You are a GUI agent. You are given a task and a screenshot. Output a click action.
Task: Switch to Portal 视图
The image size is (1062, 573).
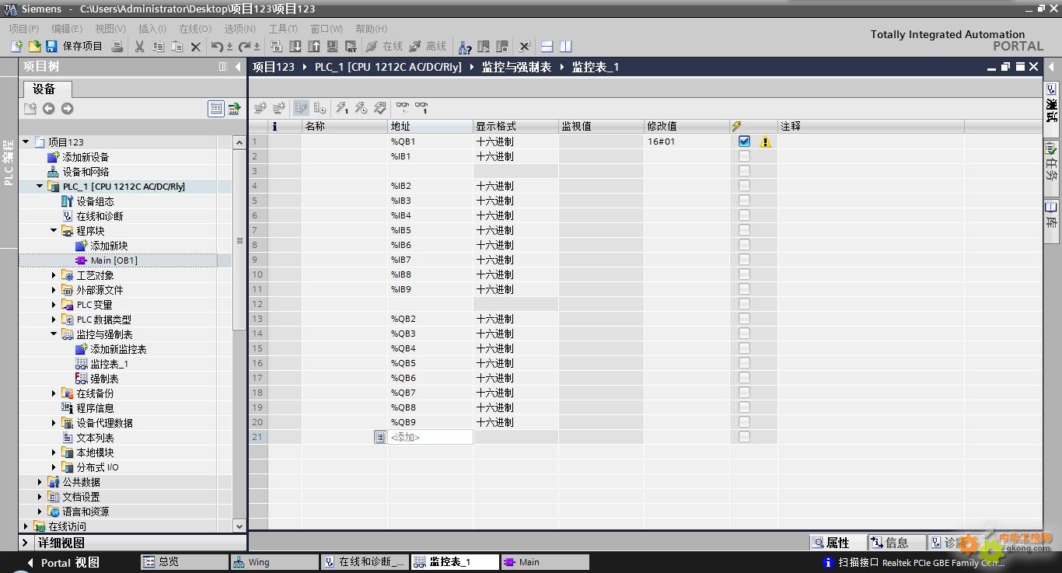(x=62, y=562)
